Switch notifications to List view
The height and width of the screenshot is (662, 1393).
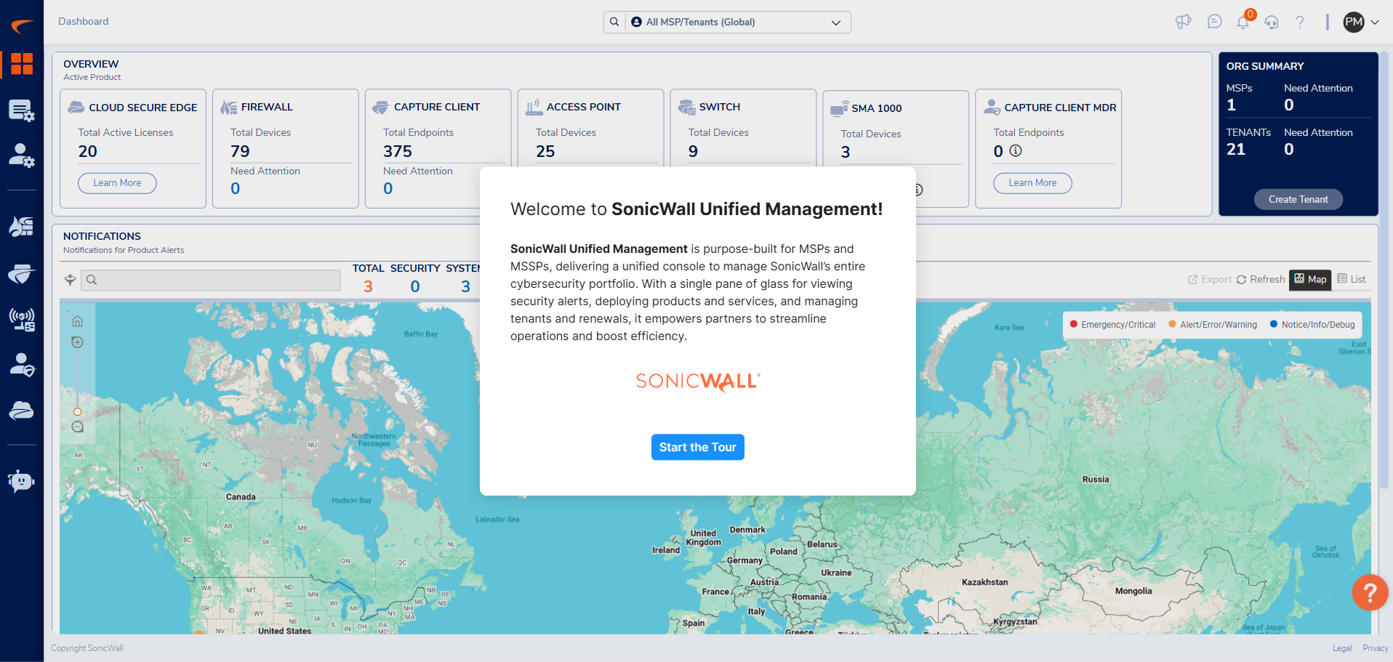(1352, 279)
